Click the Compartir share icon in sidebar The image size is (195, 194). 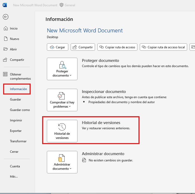pos(5,60)
